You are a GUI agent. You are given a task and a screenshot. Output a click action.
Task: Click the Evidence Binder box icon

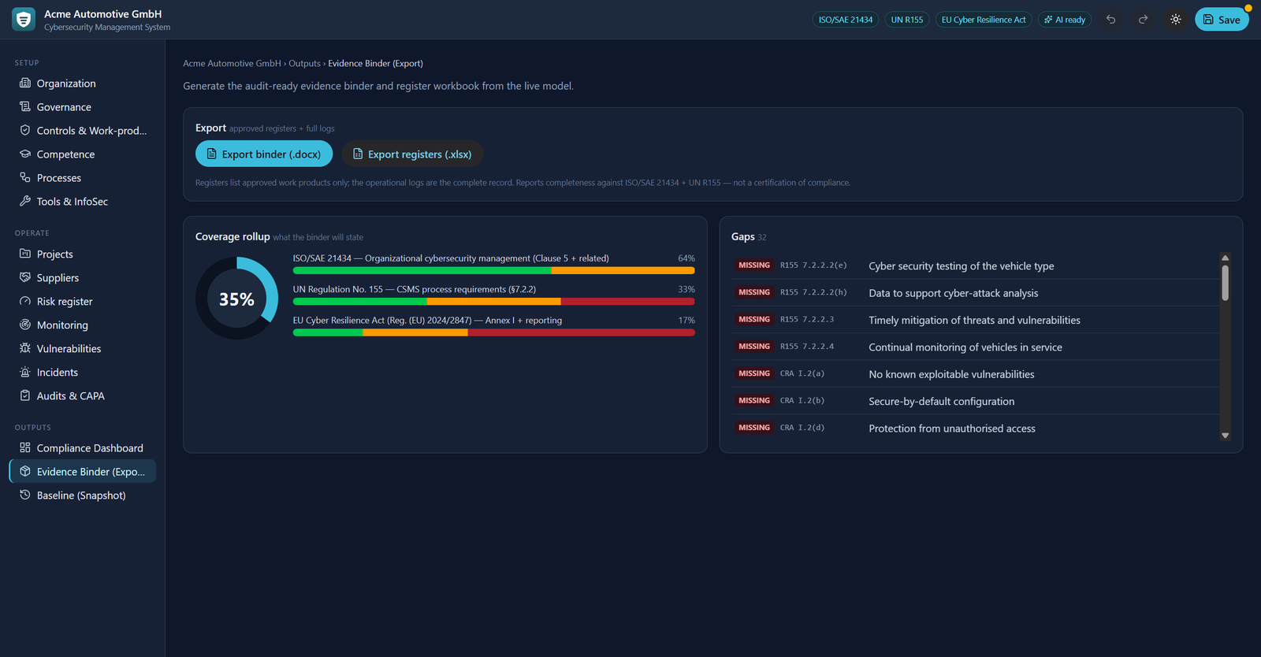(25, 471)
